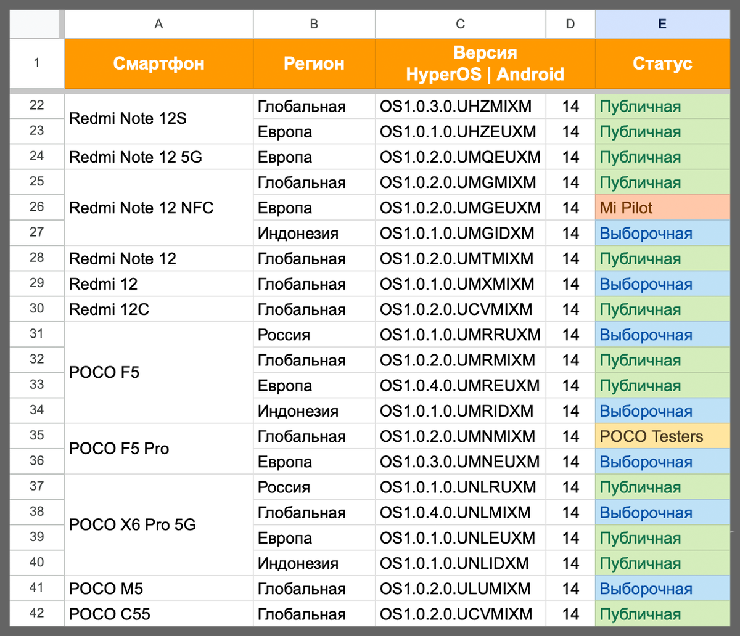This screenshot has width=740, height=636.
Task: Click Публичная status in row 30
Action: pyautogui.click(x=662, y=309)
